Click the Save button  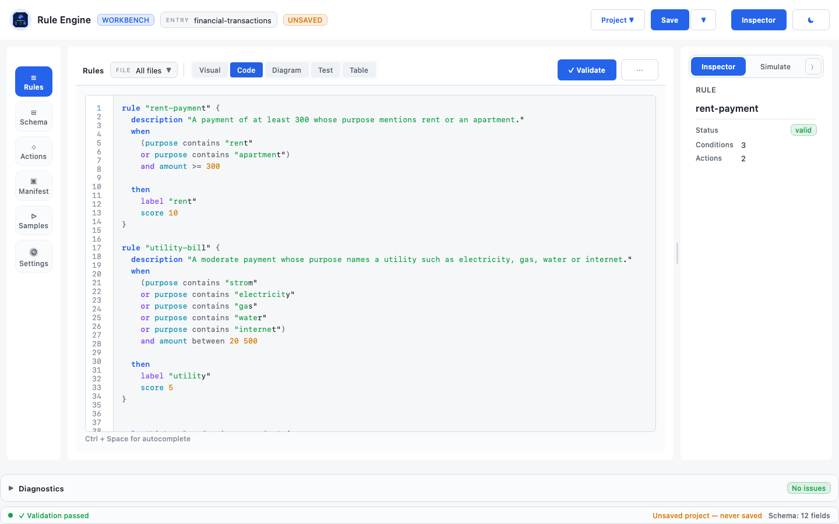tap(670, 20)
